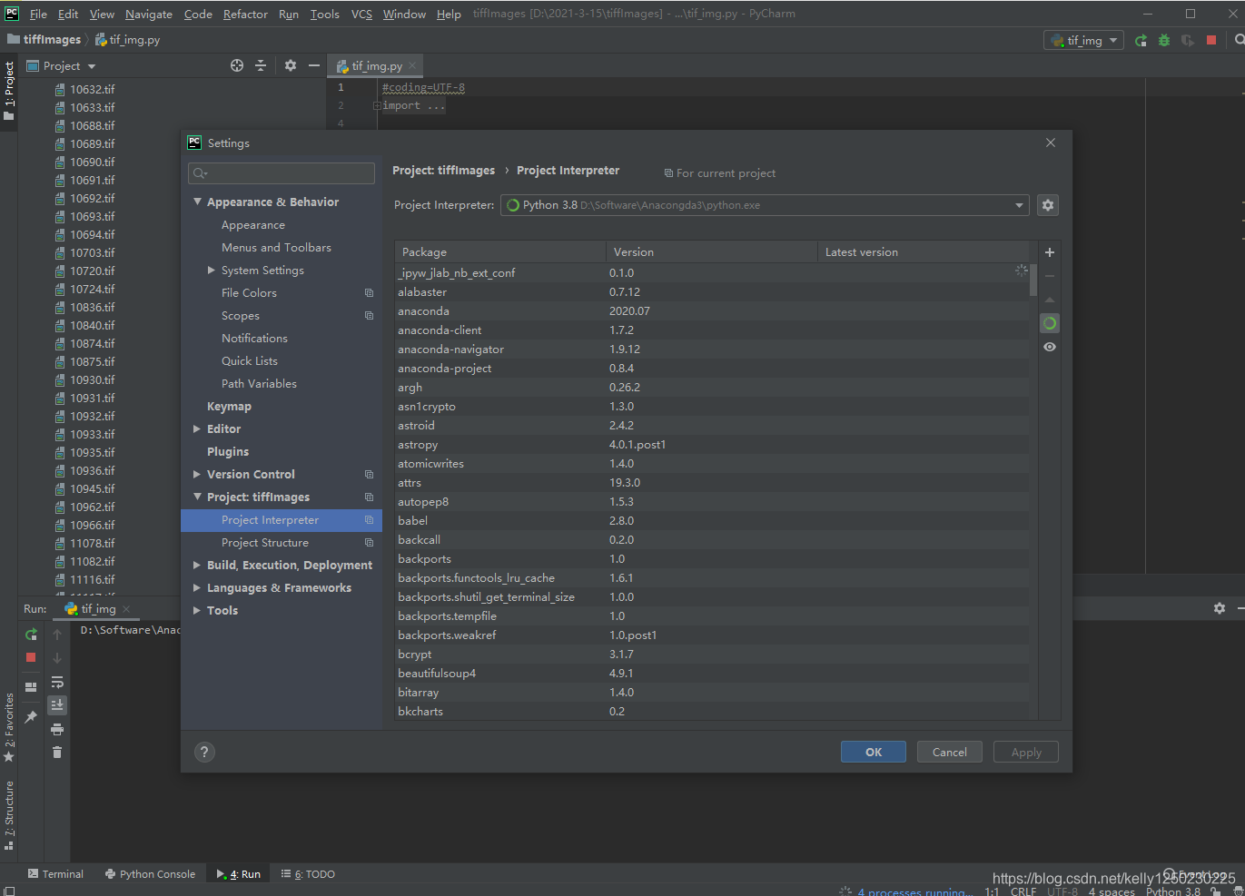This screenshot has height=896, width=1245.
Task: Install a new package with the plus icon
Action: pyautogui.click(x=1050, y=252)
